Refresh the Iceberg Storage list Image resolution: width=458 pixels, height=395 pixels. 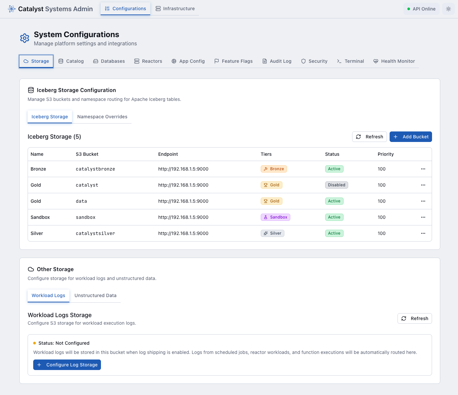point(370,137)
